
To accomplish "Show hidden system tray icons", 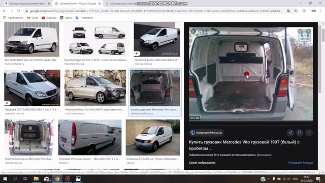I will 269,179.
